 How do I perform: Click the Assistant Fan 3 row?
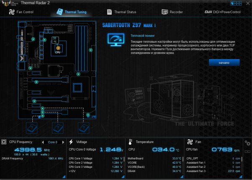pyautogui.click(x=213, y=171)
